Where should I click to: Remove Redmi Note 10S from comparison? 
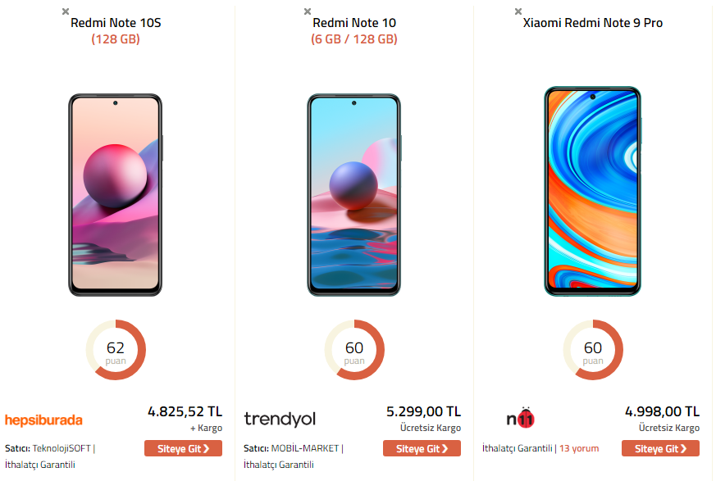(x=66, y=11)
